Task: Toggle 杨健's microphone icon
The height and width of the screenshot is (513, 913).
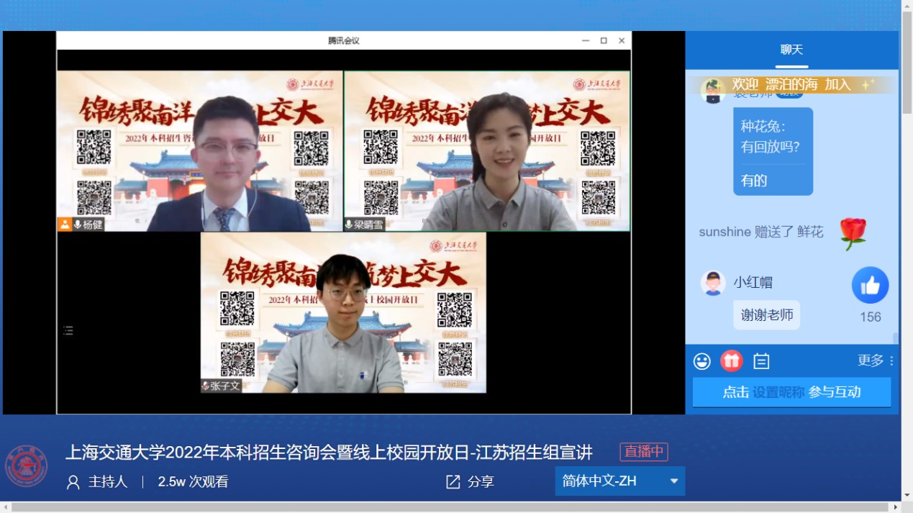Action: [x=77, y=224]
